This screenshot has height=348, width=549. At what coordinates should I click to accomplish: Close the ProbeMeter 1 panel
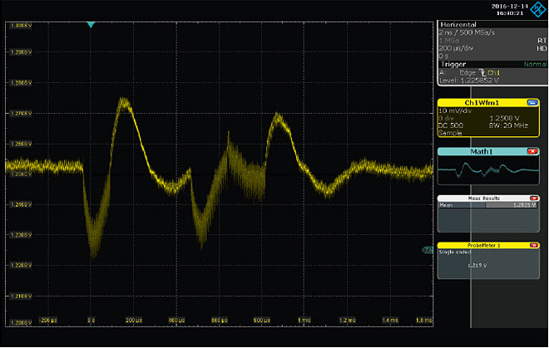pos(532,246)
